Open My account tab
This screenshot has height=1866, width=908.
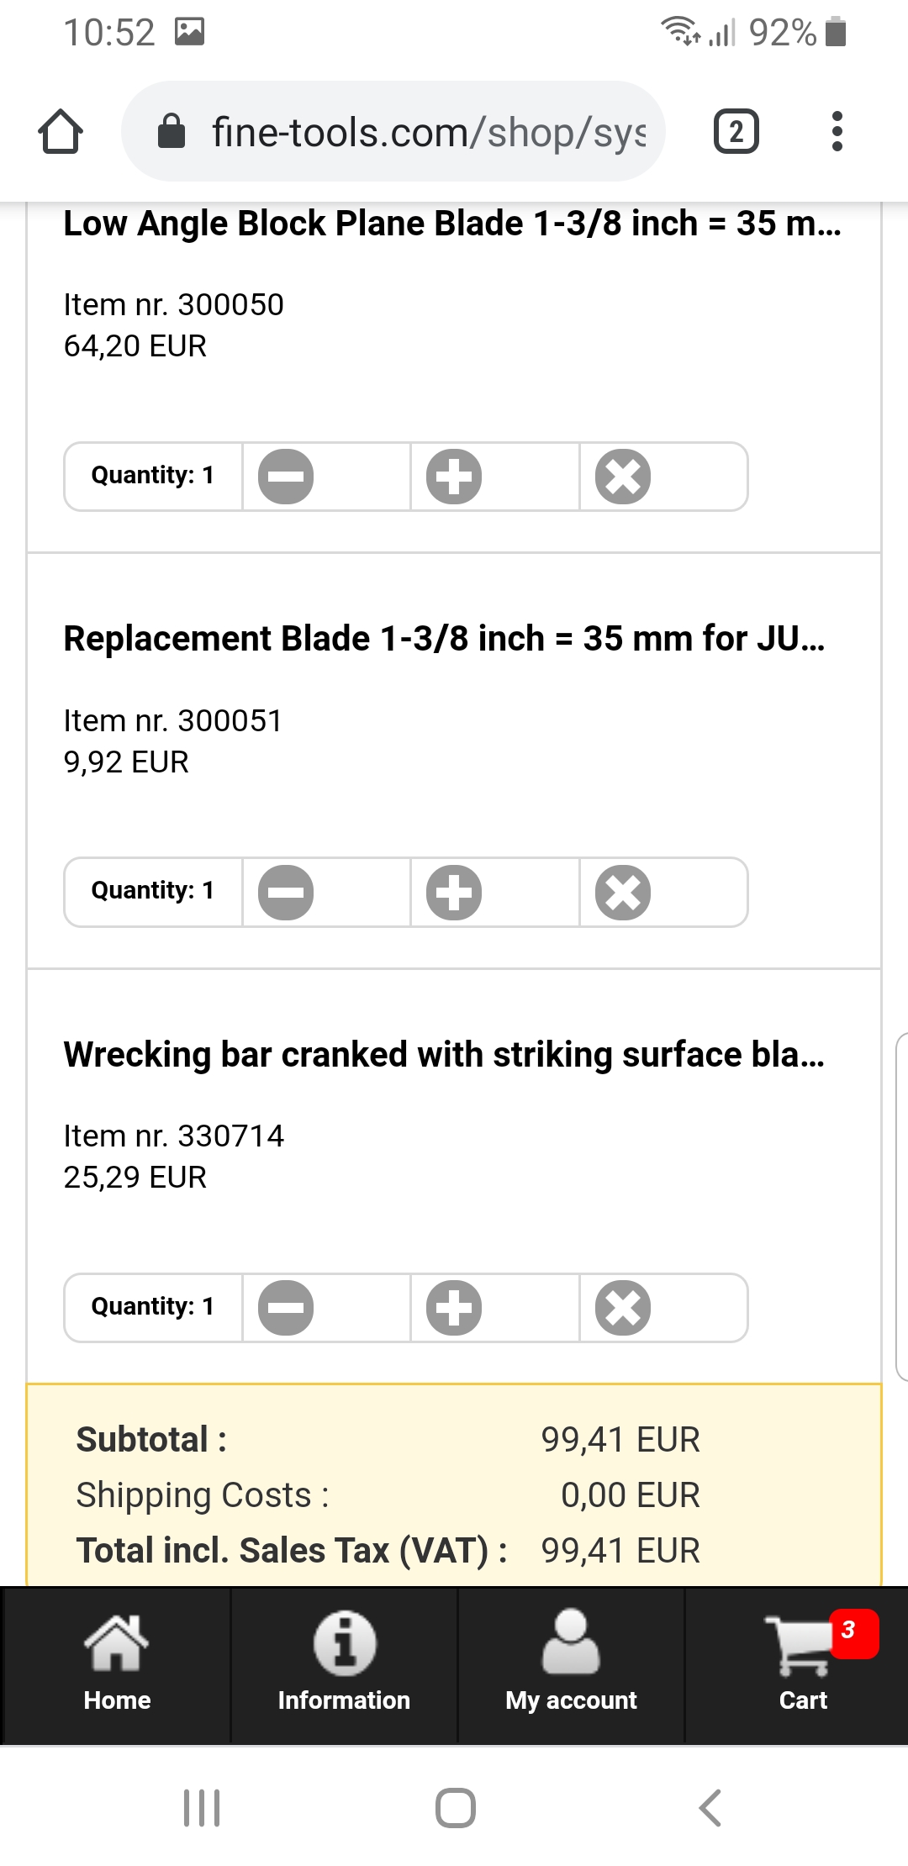coord(571,1663)
